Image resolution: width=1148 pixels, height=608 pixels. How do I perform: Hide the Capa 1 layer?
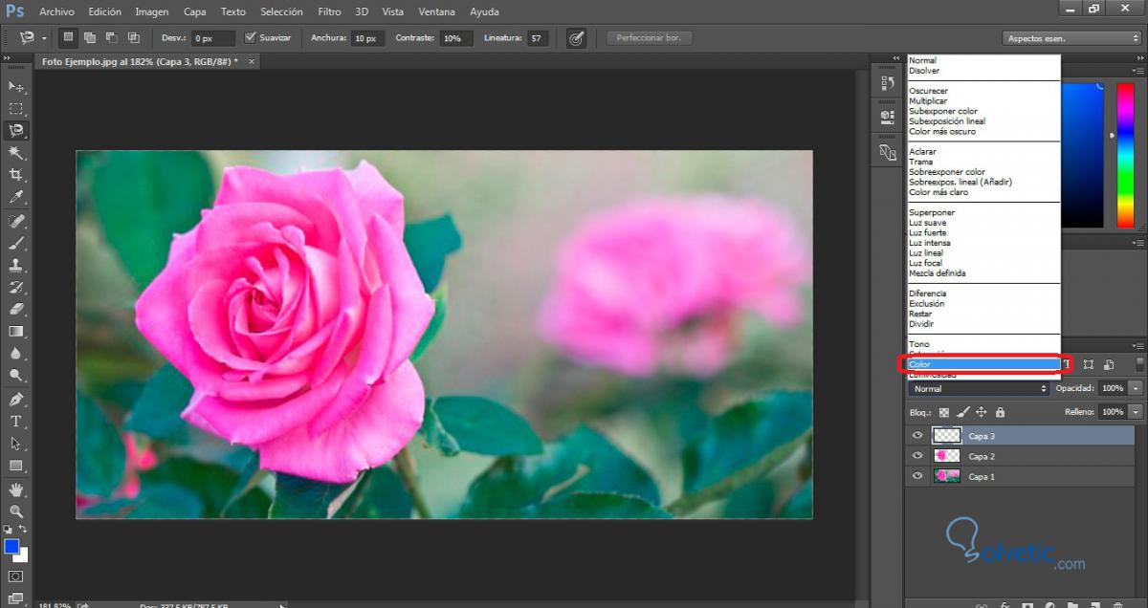(x=918, y=476)
